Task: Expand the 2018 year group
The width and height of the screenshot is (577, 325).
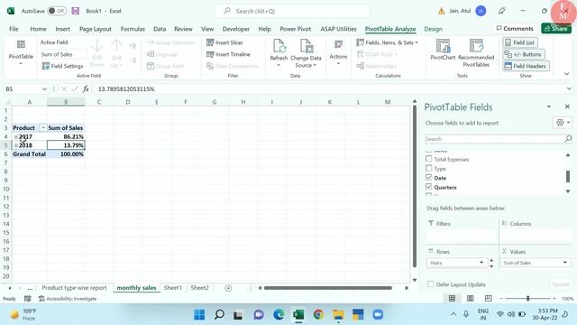Action: (x=16, y=145)
